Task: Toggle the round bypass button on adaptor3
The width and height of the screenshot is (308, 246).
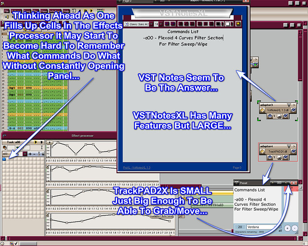Action: [x=270, y=116]
